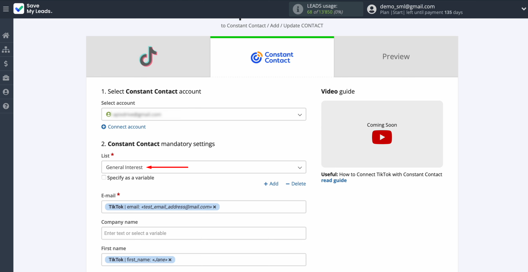Viewport: 528px width, 272px height.
Task: Switch to the Preview tab
Action: click(x=396, y=57)
